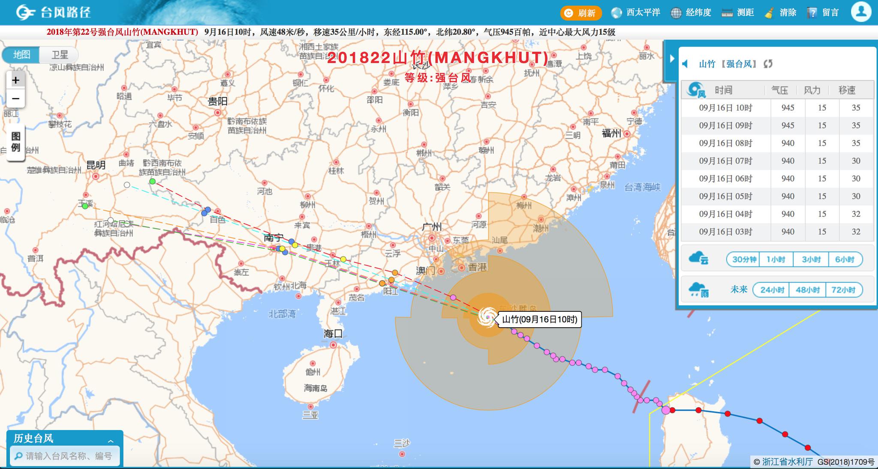The height and width of the screenshot is (469, 878).
Task: Collapse the right typhoon info panel
Action: pos(672,59)
